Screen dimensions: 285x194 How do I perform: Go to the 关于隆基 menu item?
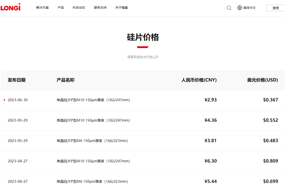pos(122,8)
